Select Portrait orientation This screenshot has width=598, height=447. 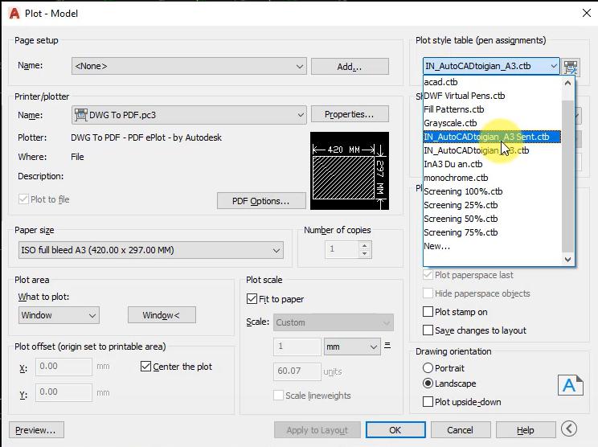click(x=428, y=368)
